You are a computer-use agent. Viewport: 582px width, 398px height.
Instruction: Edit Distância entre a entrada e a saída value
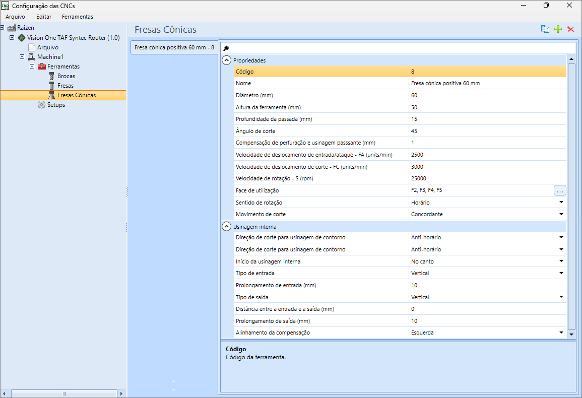488,309
